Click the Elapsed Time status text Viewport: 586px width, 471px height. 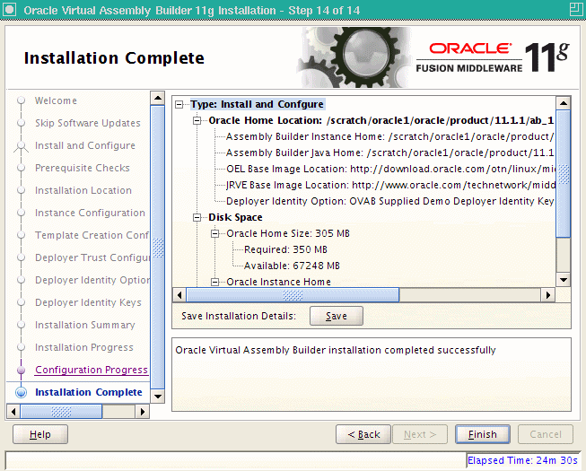coord(522,460)
